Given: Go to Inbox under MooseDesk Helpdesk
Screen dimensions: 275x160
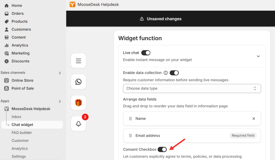Looking at the screenshot, I should (16, 117).
